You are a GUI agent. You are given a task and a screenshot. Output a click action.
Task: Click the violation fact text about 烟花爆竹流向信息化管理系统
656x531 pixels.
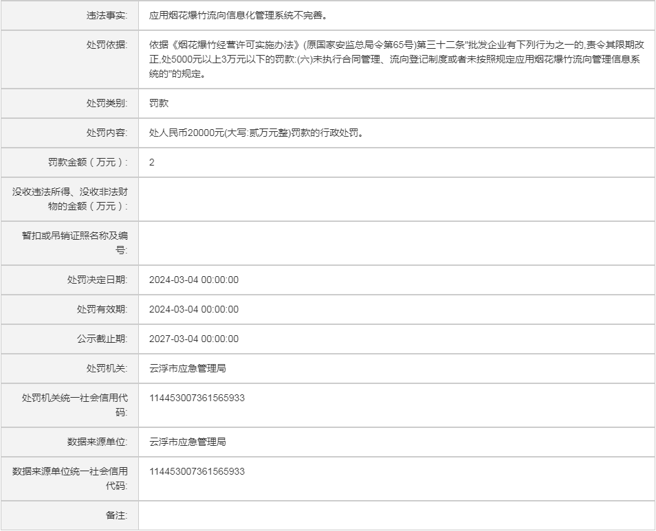(238, 14)
